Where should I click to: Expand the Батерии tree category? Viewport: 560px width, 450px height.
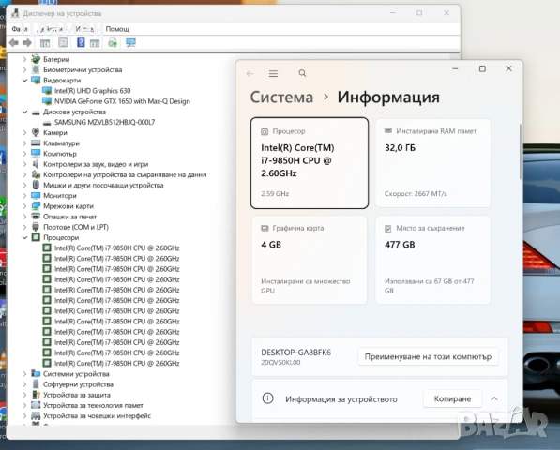[24, 59]
